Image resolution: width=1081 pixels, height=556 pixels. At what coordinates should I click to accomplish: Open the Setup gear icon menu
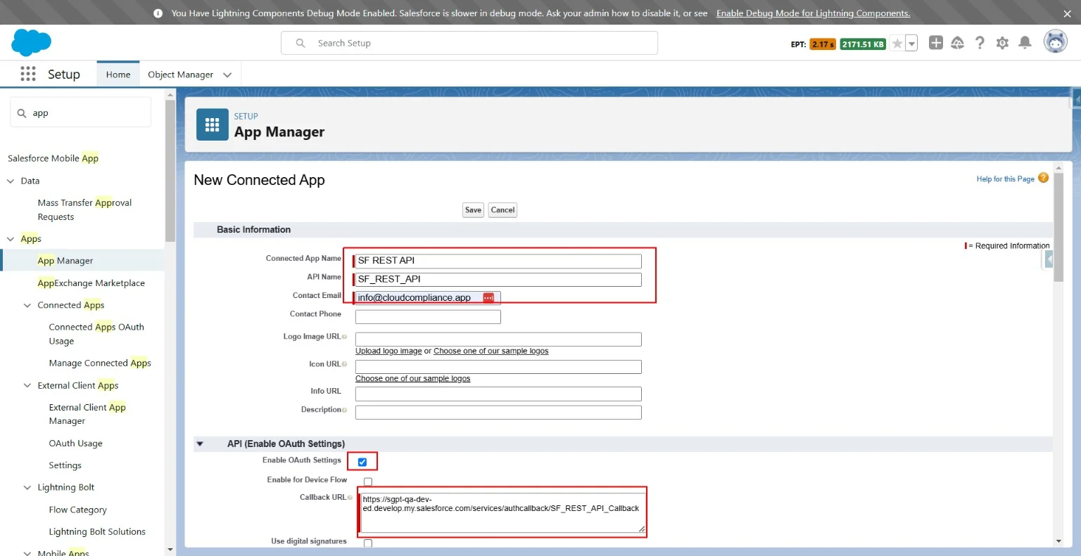(1002, 43)
